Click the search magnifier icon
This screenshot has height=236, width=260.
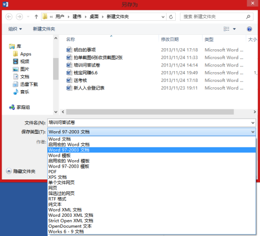[248, 17]
